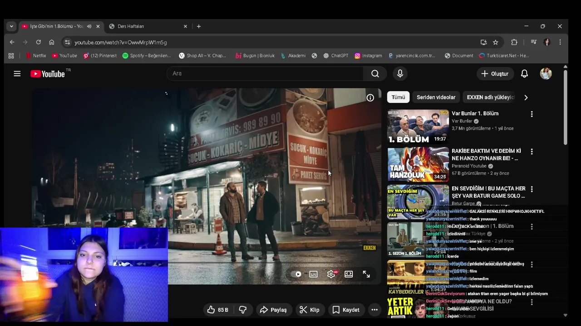Click the Oluştur create button
This screenshot has width=581, height=326.
tap(495, 74)
